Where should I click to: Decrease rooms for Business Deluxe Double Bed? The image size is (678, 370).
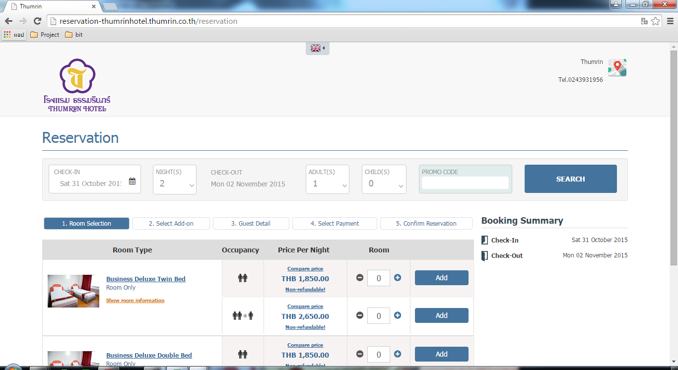tap(360, 354)
